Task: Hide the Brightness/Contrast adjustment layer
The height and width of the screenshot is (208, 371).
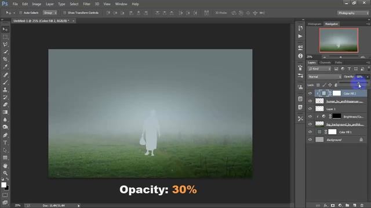Action: 310,117
